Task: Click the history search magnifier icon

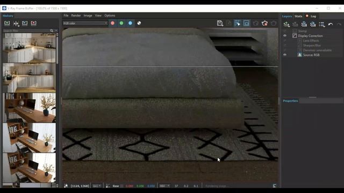Action: point(52,31)
